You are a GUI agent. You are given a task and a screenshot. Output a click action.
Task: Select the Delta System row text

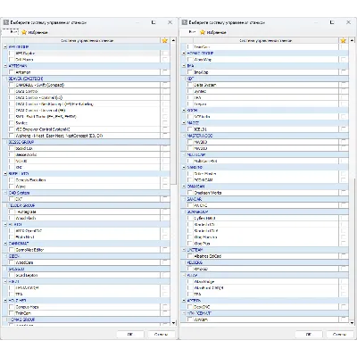coord(205,85)
